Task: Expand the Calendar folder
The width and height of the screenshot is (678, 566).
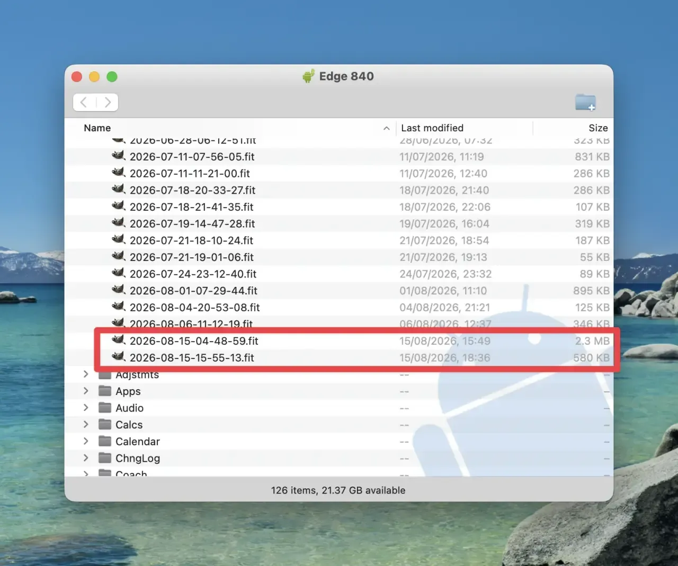Action: pyautogui.click(x=86, y=441)
